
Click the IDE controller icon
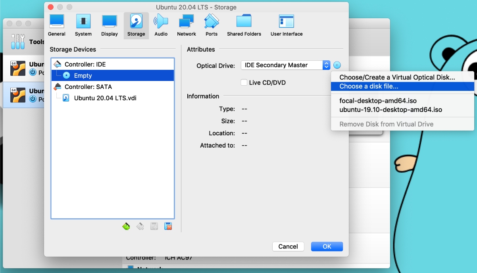pos(58,64)
